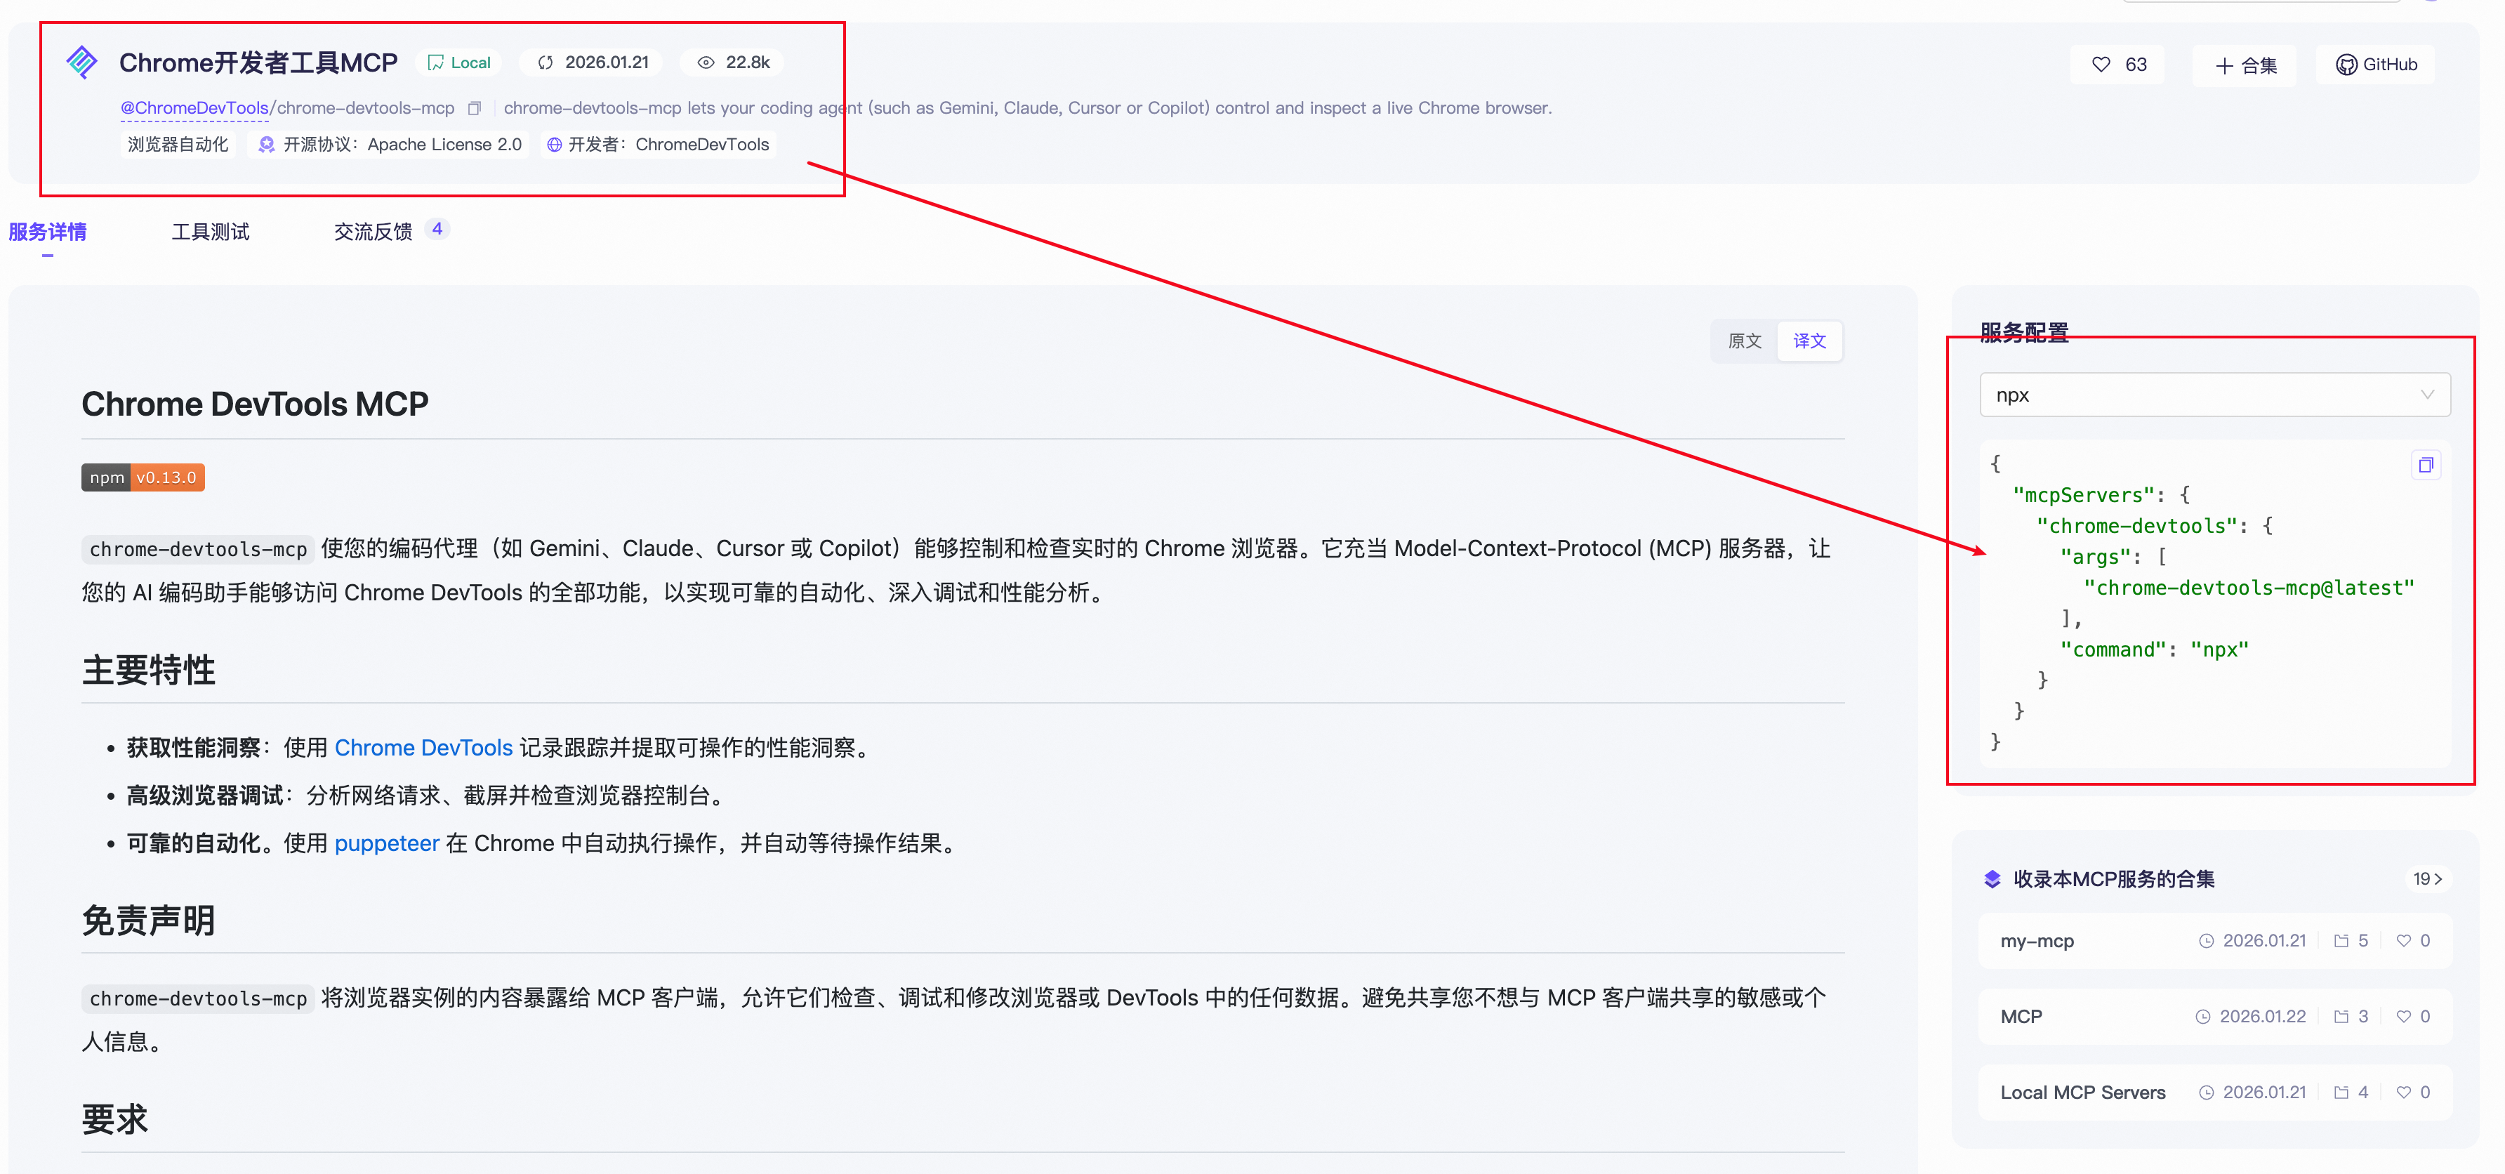Click the Local tag badge
The image size is (2505, 1174).
pyautogui.click(x=459, y=62)
